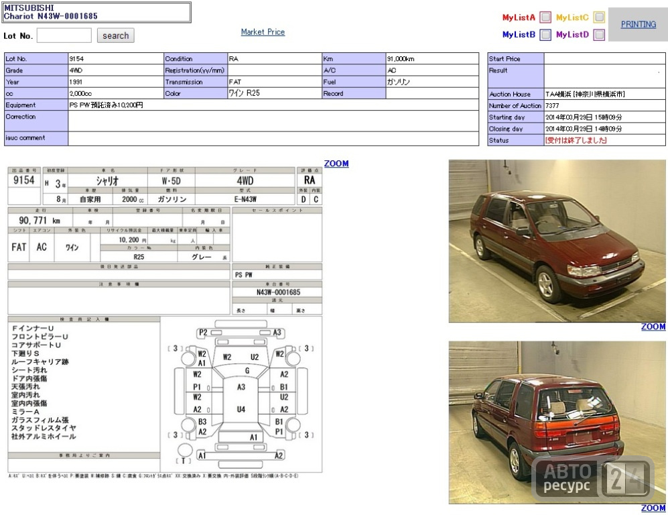
Task: Click the Registration(yy/mm) label cell
Action: (196, 70)
